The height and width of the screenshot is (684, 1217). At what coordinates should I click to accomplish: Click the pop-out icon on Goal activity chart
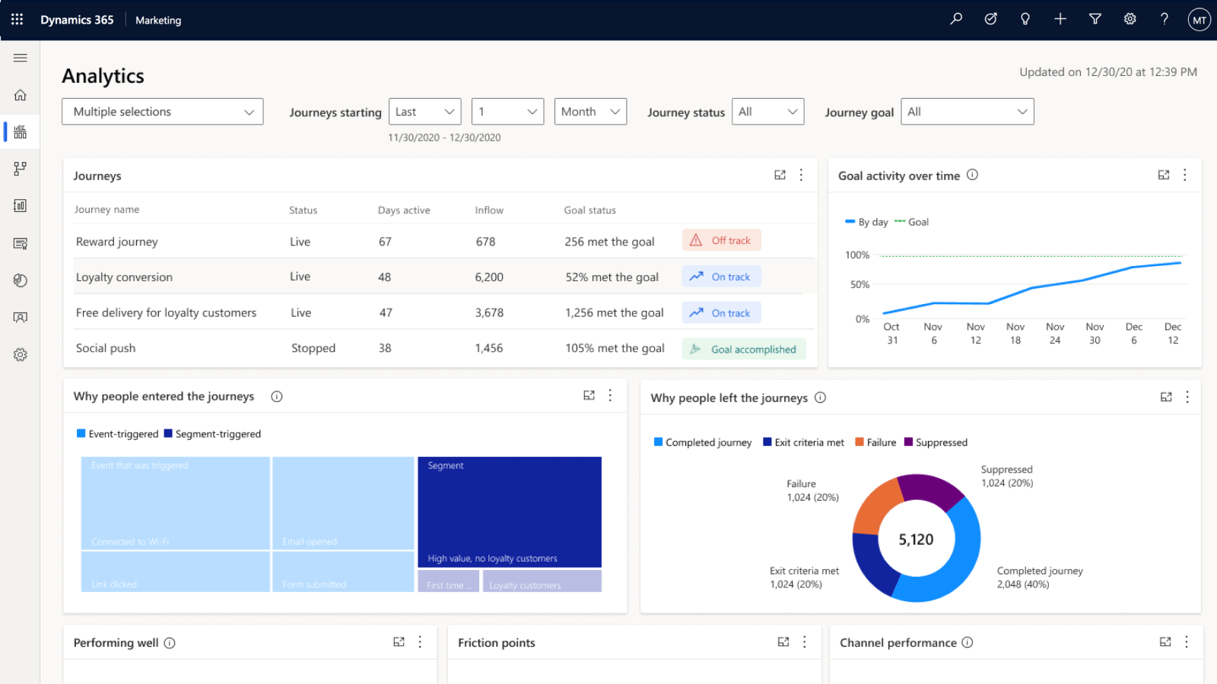1163,175
